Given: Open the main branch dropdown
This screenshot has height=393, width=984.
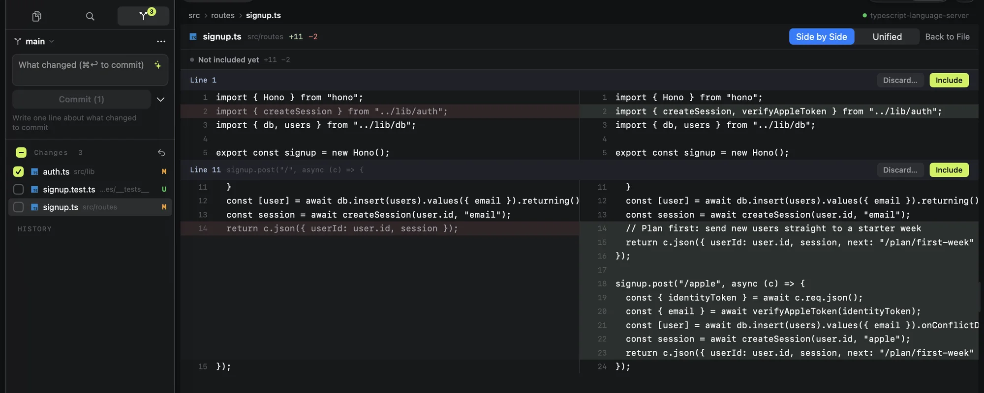Looking at the screenshot, I should tap(34, 41).
